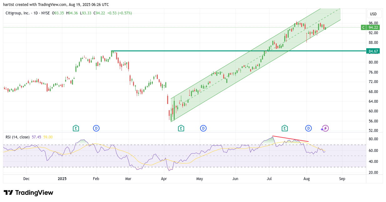Click the Aug label on time axis
The width and height of the screenshot is (386, 202).
tap(306, 179)
